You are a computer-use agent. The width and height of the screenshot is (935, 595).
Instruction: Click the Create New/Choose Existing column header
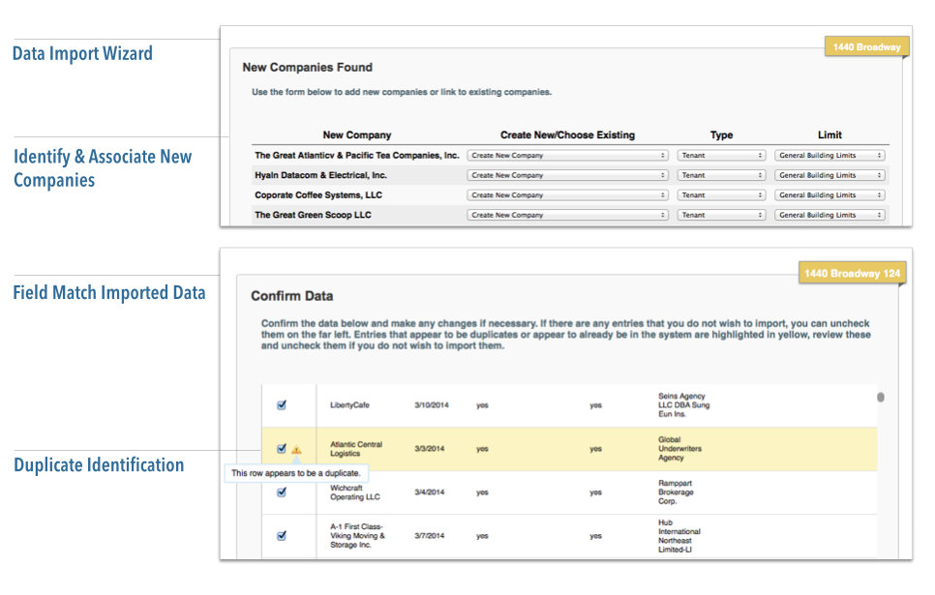click(567, 134)
